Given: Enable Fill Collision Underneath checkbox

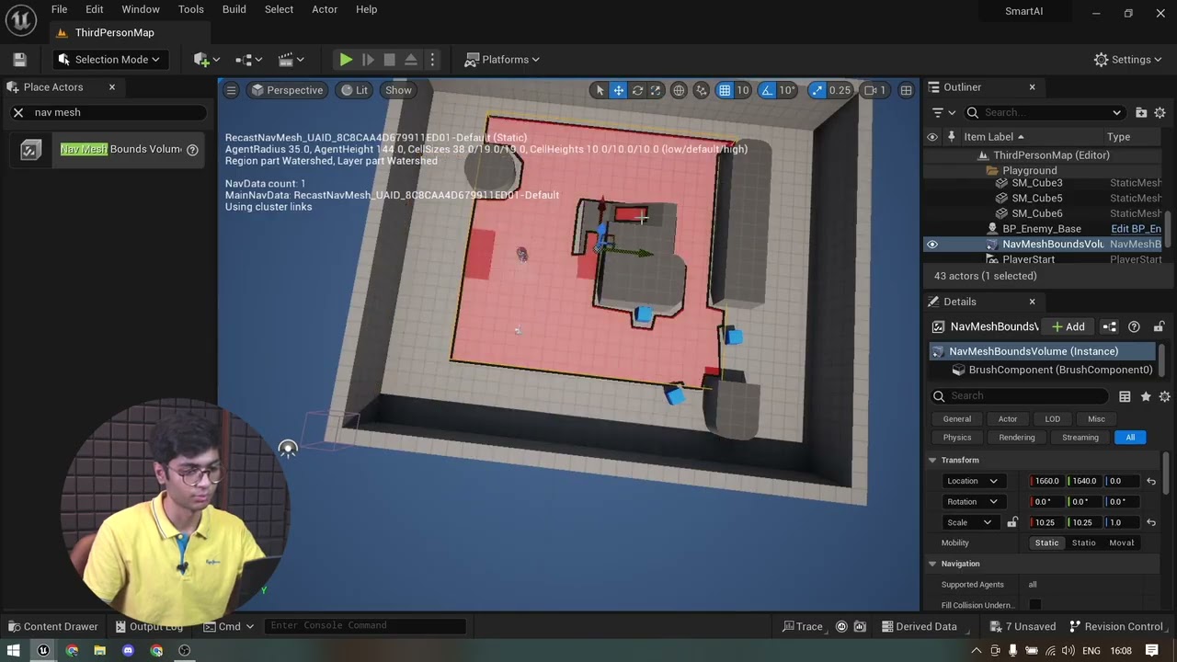Looking at the screenshot, I should [1035, 604].
